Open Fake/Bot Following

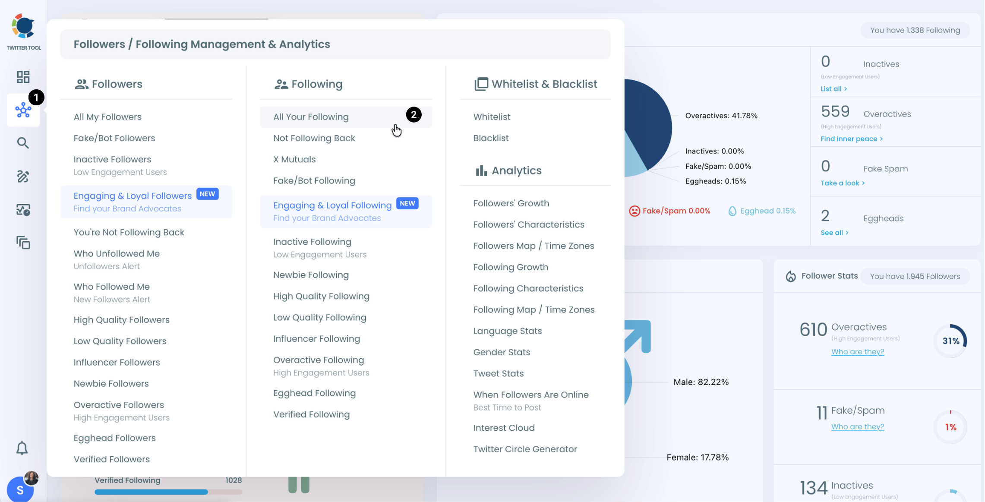coord(314,181)
